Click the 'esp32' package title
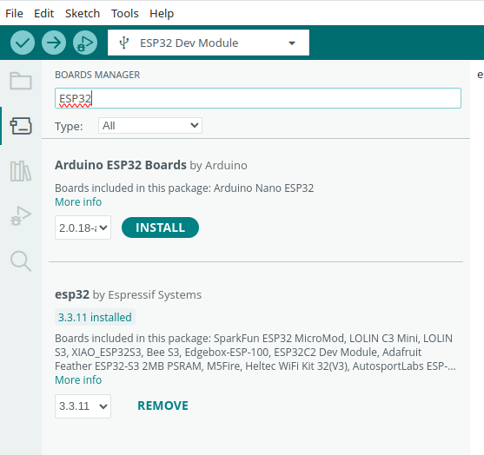Viewport: 484px width, 455px height. [x=72, y=294]
